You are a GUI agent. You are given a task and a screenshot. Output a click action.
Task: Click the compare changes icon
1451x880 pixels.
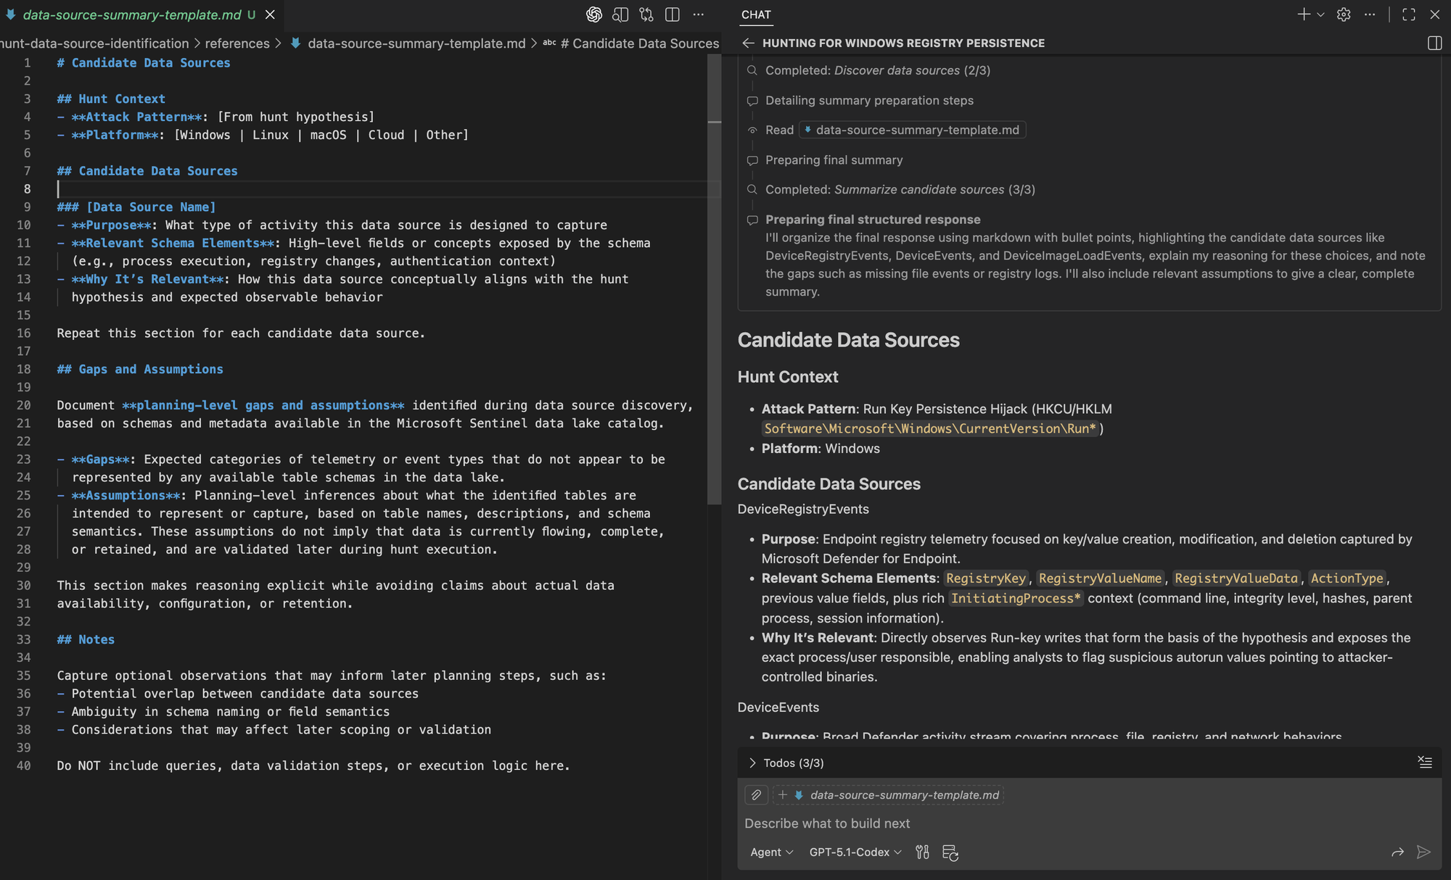(646, 14)
